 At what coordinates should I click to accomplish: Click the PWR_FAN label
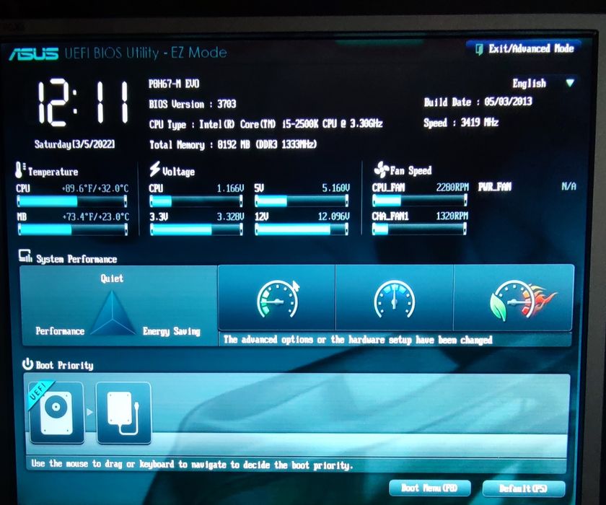click(494, 187)
